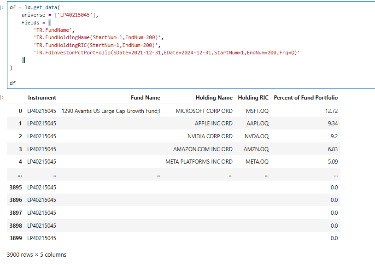Click row index 3899

(16, 238)
